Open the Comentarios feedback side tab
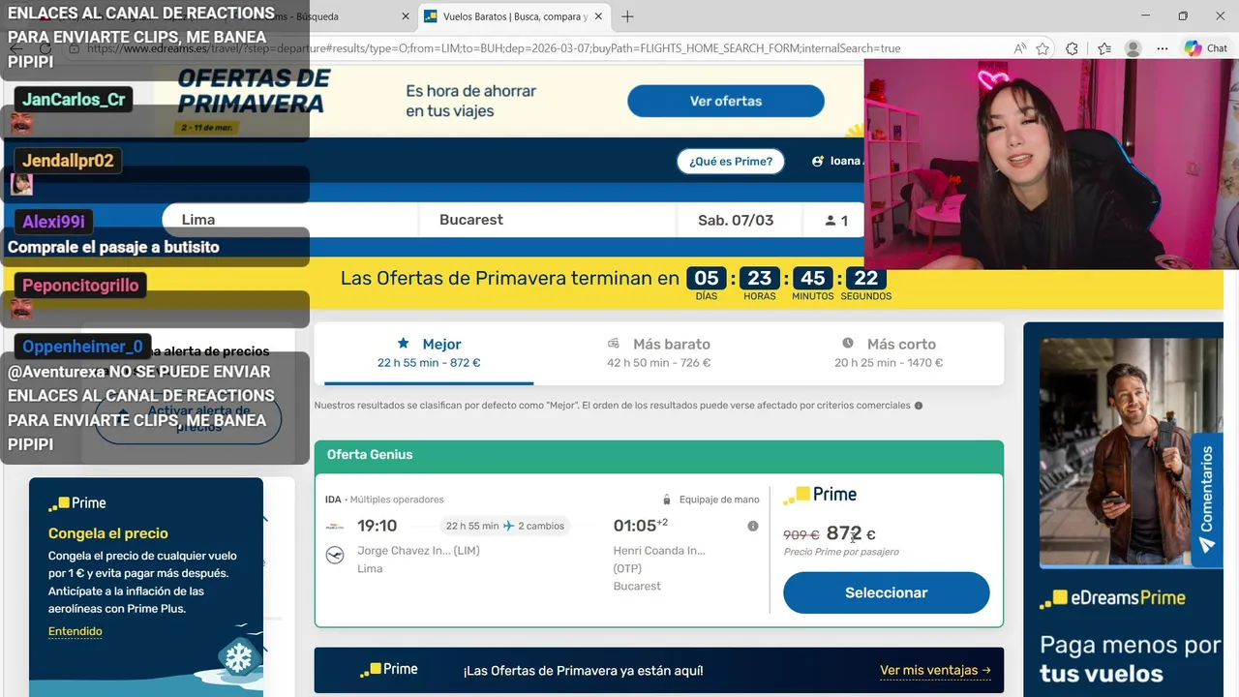This screenshot has height=697, width=1239. (x=1206, y=499)
